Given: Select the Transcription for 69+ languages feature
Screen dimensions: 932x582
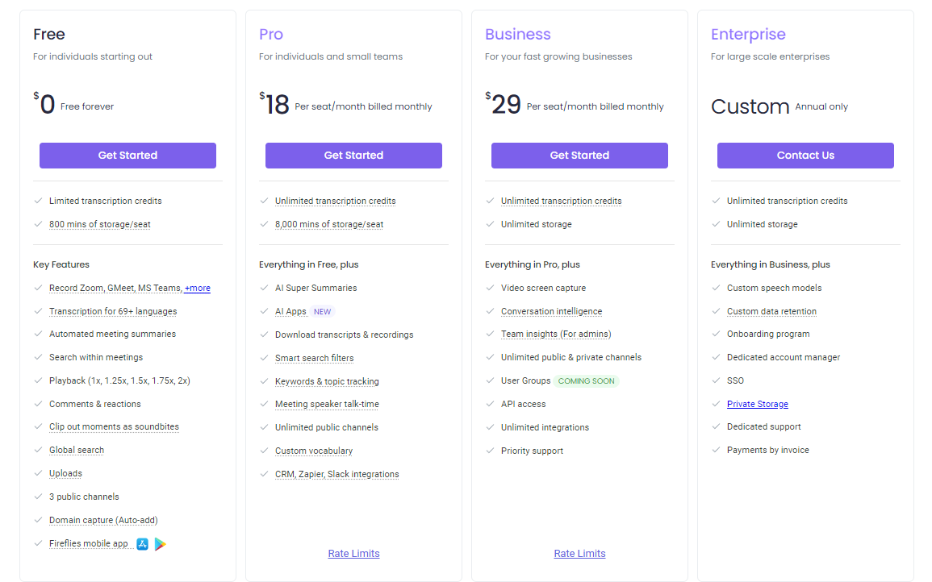Looking at the screenshot, I should [113, 311].
